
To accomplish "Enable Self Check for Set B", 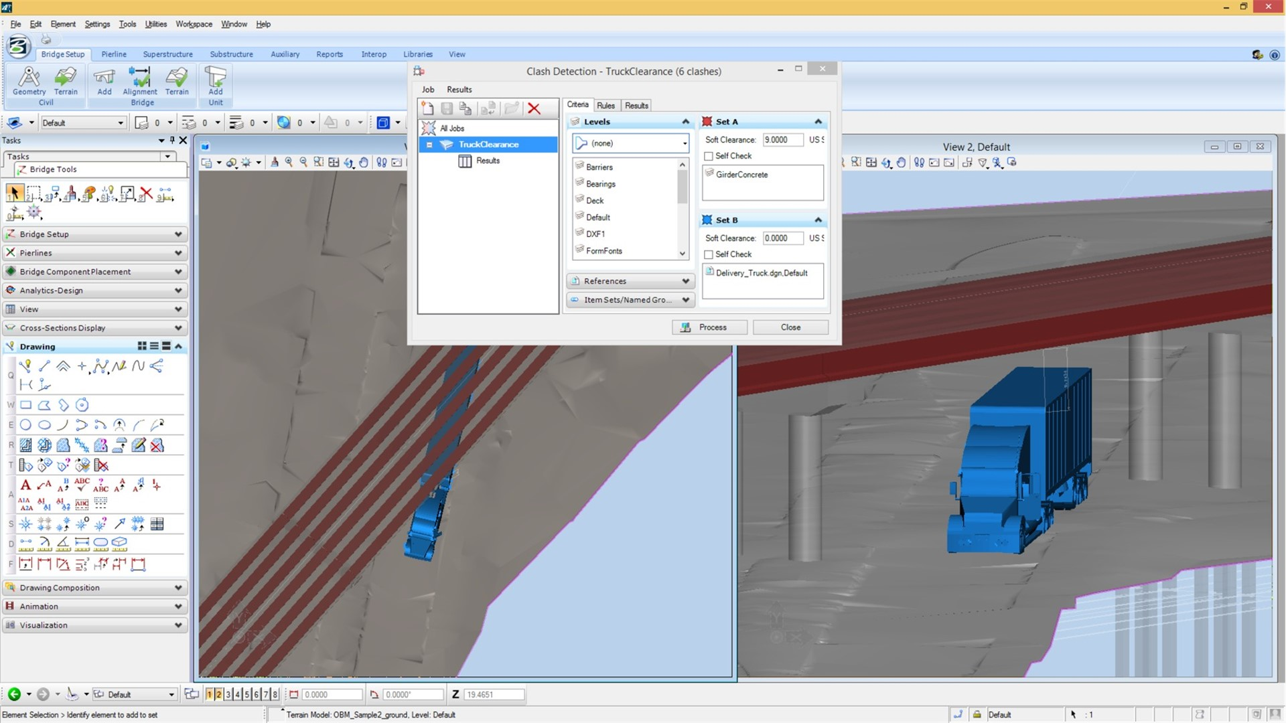I will 709,254.
